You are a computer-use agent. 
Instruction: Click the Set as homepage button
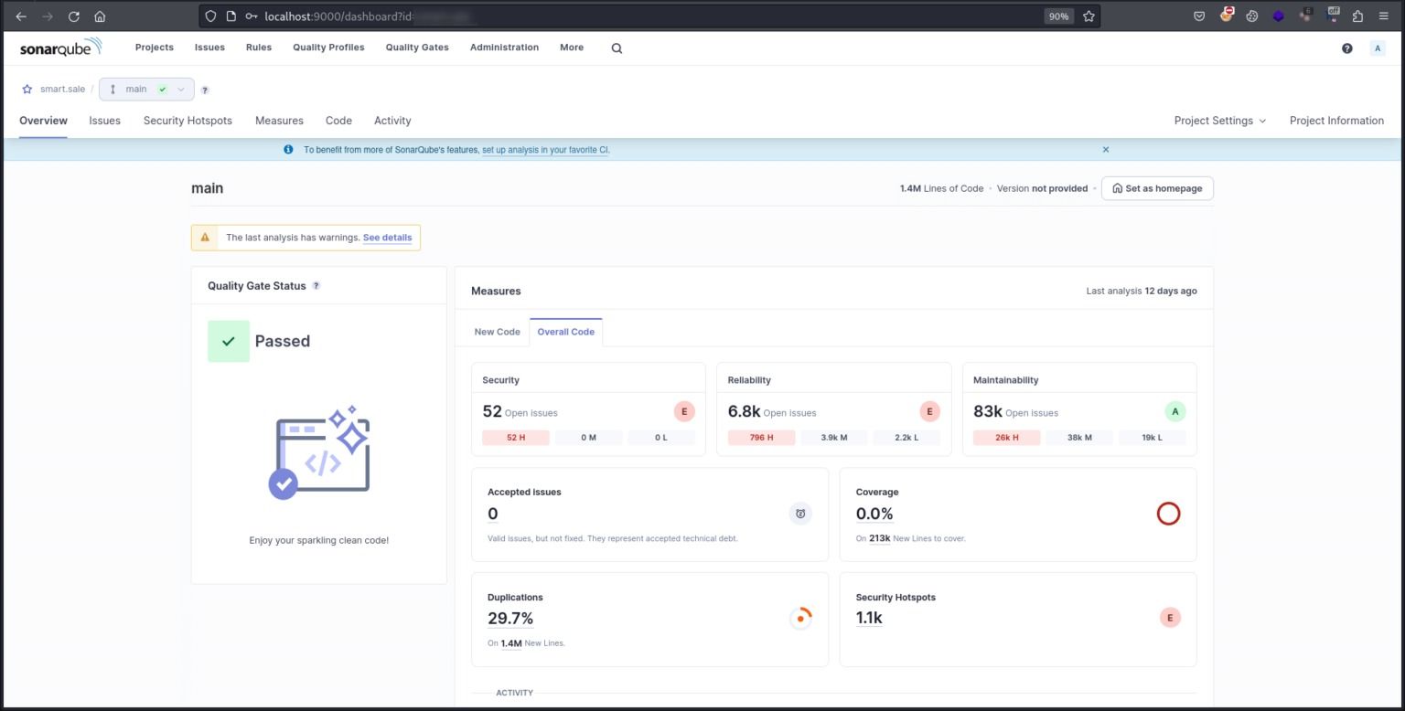click(1157, 188)
